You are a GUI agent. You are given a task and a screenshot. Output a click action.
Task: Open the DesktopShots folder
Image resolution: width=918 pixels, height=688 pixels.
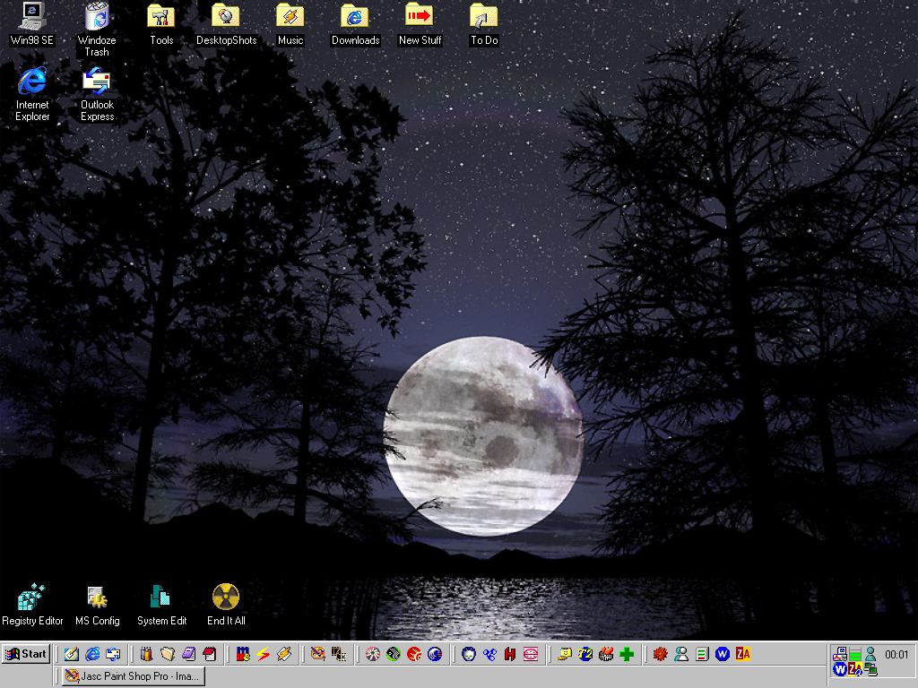coord(226,17)
